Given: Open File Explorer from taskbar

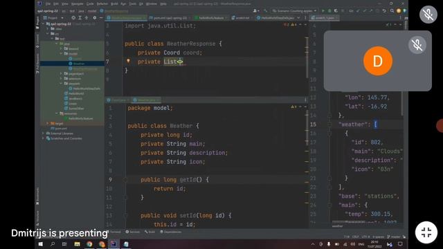Looking at the screenshot, I should [77, 244].
